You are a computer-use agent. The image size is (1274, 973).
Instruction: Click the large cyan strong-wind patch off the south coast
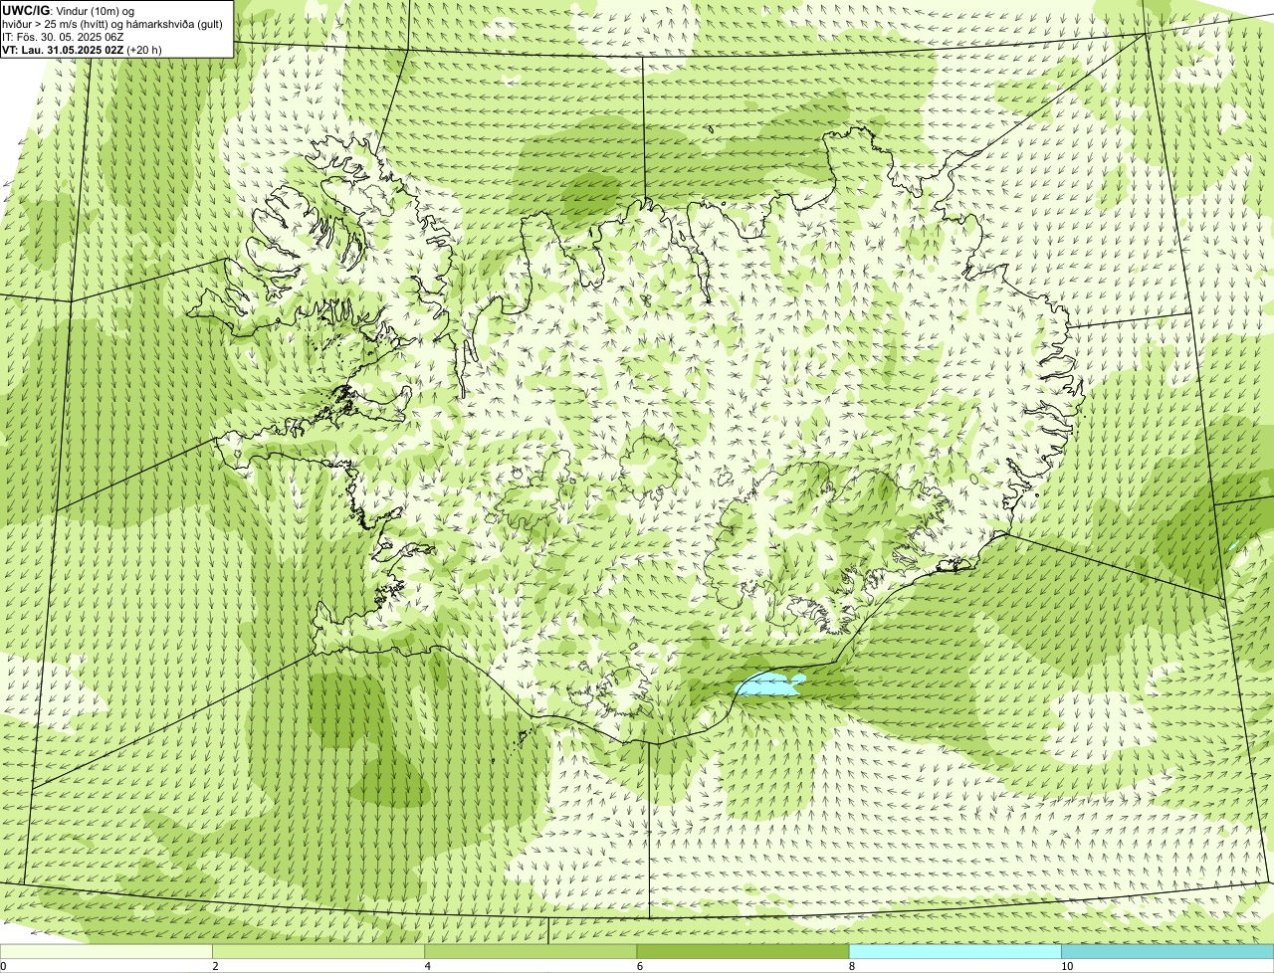pyautogui.click(x=769, y=683)
